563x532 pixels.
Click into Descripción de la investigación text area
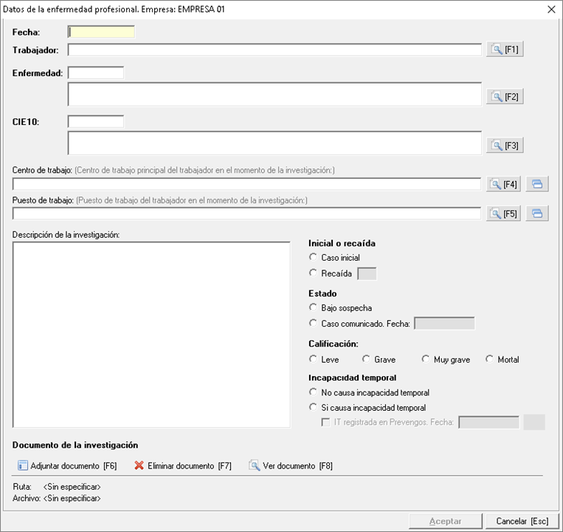pos(151,334)
